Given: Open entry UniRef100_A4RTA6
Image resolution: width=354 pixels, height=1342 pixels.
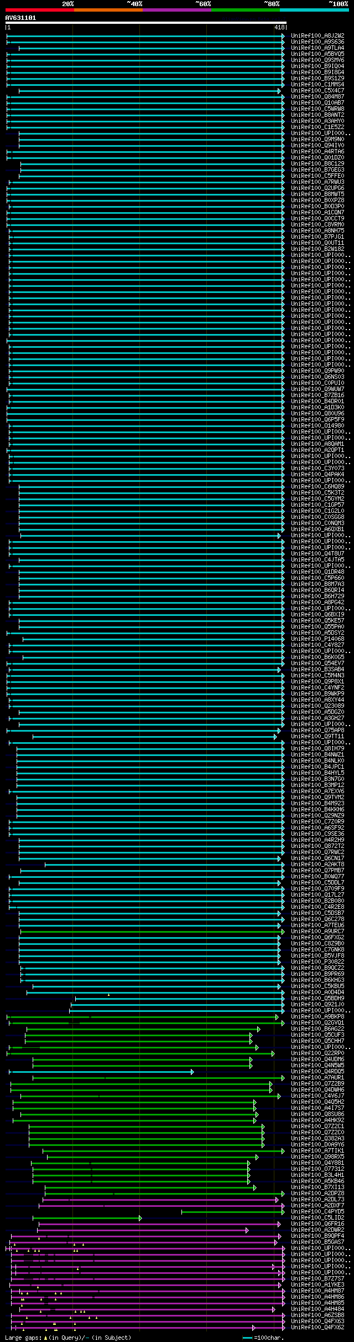Looking at the screenshot, I should (317, 151).
